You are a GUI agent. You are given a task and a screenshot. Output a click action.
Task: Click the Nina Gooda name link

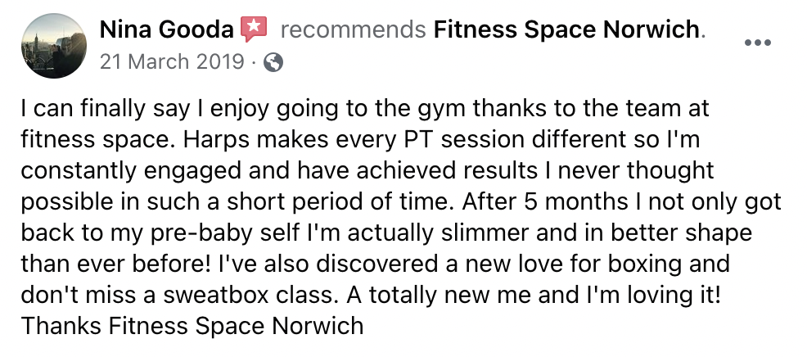click(166, 30)
